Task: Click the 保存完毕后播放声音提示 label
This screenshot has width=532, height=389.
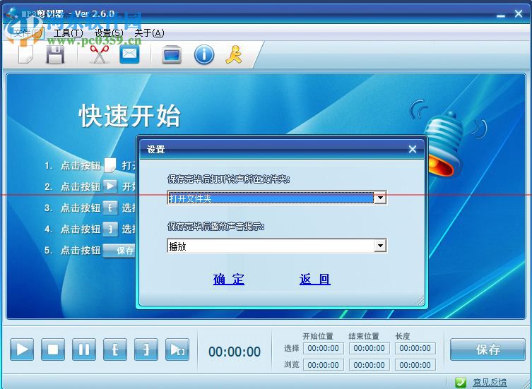Action: [x=215, y=226]
